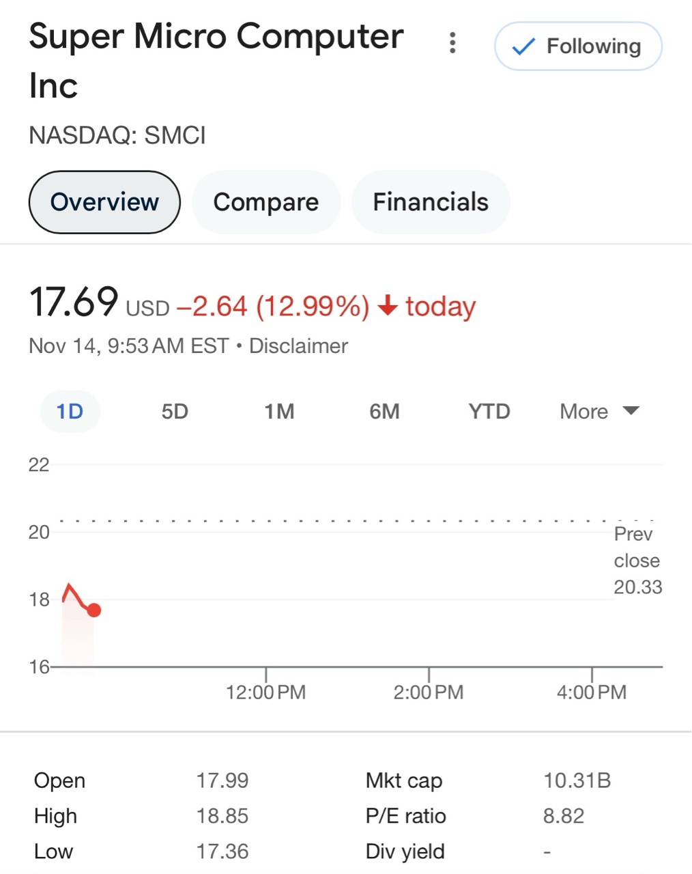Open the Compare tab
Screen dimensions: 692x874
pos(265,202)
